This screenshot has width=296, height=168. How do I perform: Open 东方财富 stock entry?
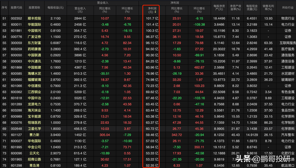point(34,43)
